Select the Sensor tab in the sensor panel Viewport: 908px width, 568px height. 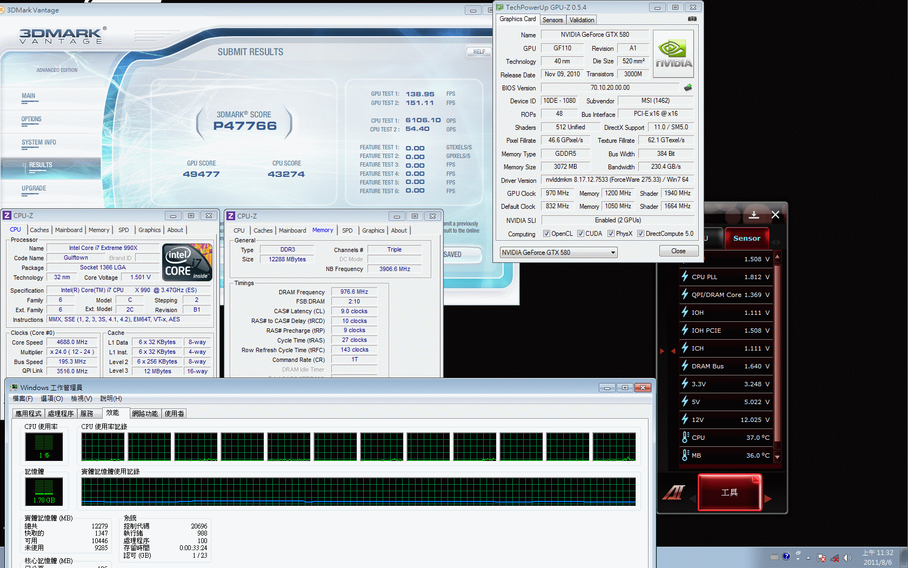coord(746,238)
